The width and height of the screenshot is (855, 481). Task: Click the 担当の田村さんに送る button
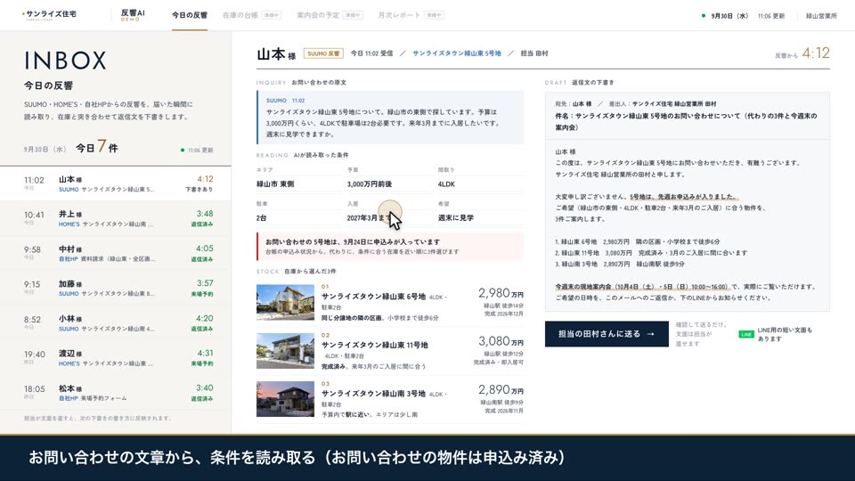click(x=607, y=334)
